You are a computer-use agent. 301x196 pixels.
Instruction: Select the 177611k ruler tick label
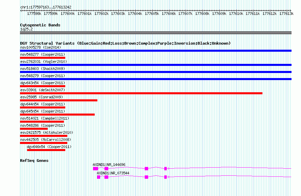pos(253,14)
